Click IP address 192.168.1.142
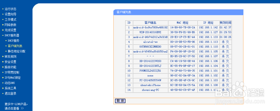Image resolution: width=280 pixels, height=111 pixels. coord(208,28)
